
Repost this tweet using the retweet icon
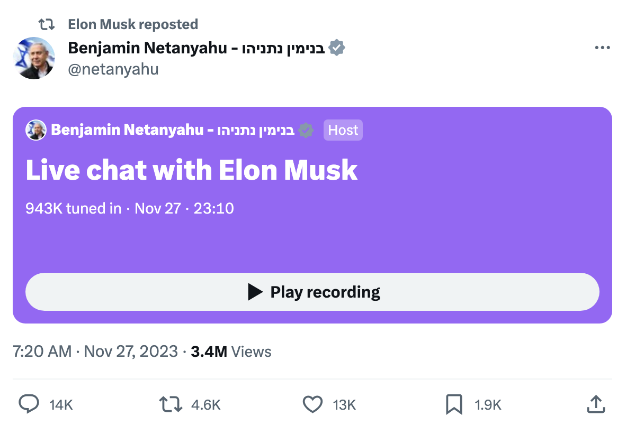[x=171, y=404]
